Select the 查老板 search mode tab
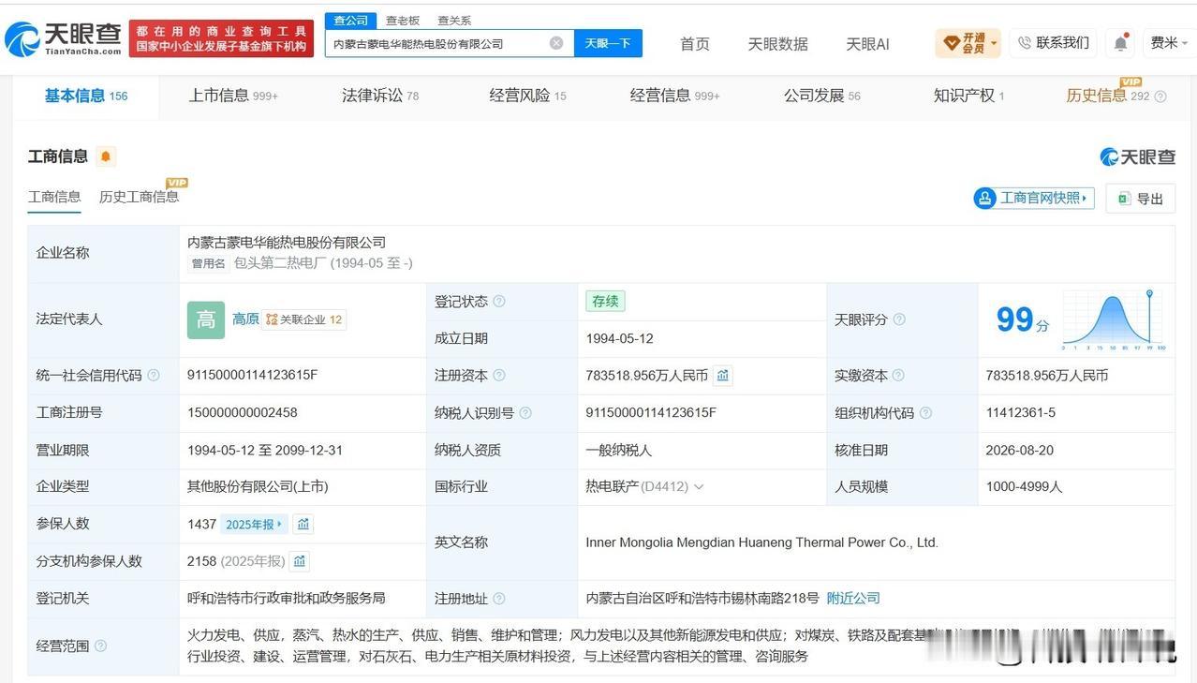Screen dimensions: 1197x683 pyautogui.click(x=403, y=21)
